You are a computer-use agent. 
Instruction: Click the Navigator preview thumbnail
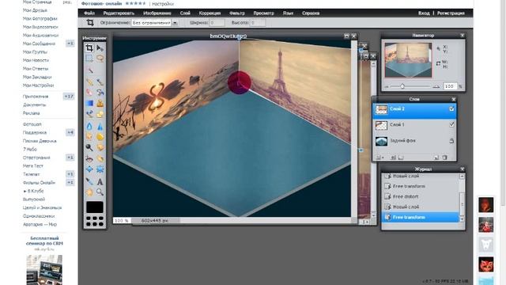408,60
